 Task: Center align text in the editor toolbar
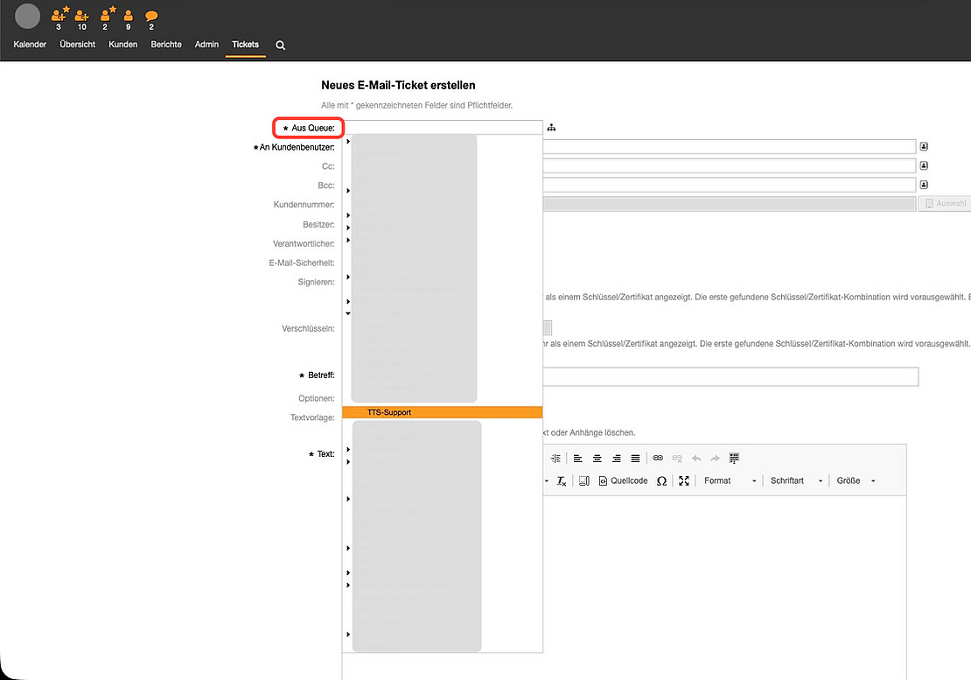[x=597, y=458]
